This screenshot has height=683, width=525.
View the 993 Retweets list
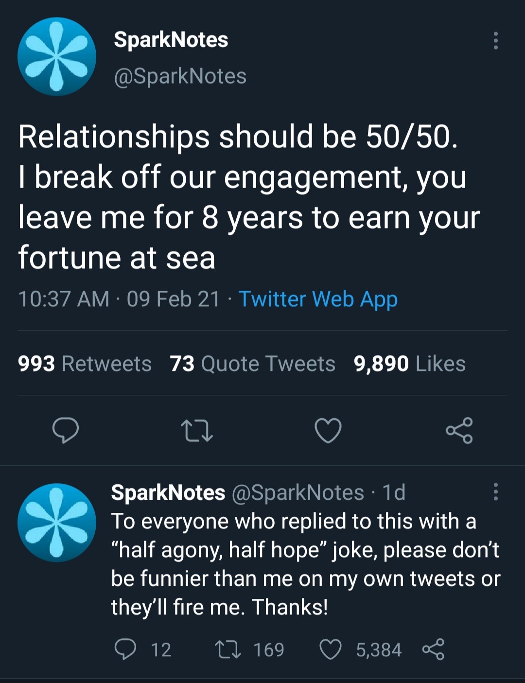(85, 364)
